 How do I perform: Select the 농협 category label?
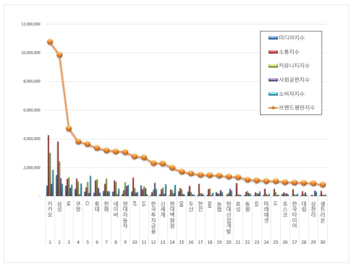pos(219,207)
